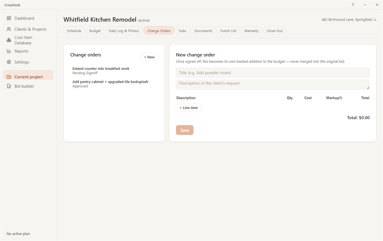The height and width of the screenshot is (241, 383).
Task: Open Bid builder from the sidebar
Action: point(28,86)
